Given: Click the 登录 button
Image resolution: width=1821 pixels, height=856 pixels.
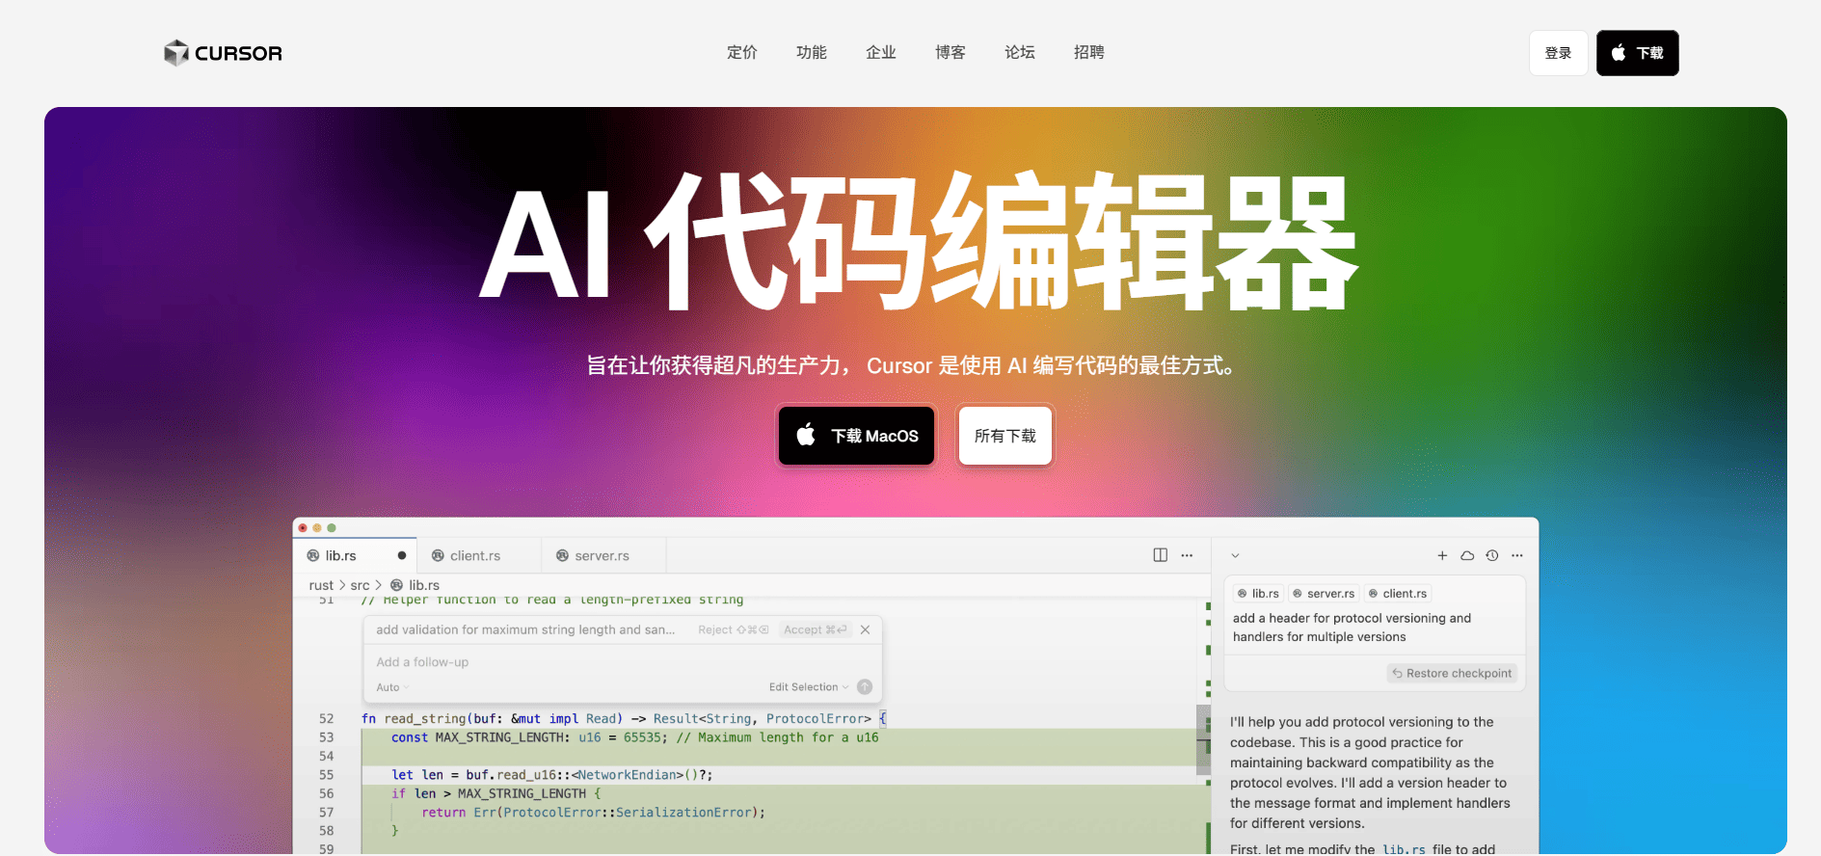Looking at the screenshot, I should (1558, 53).
